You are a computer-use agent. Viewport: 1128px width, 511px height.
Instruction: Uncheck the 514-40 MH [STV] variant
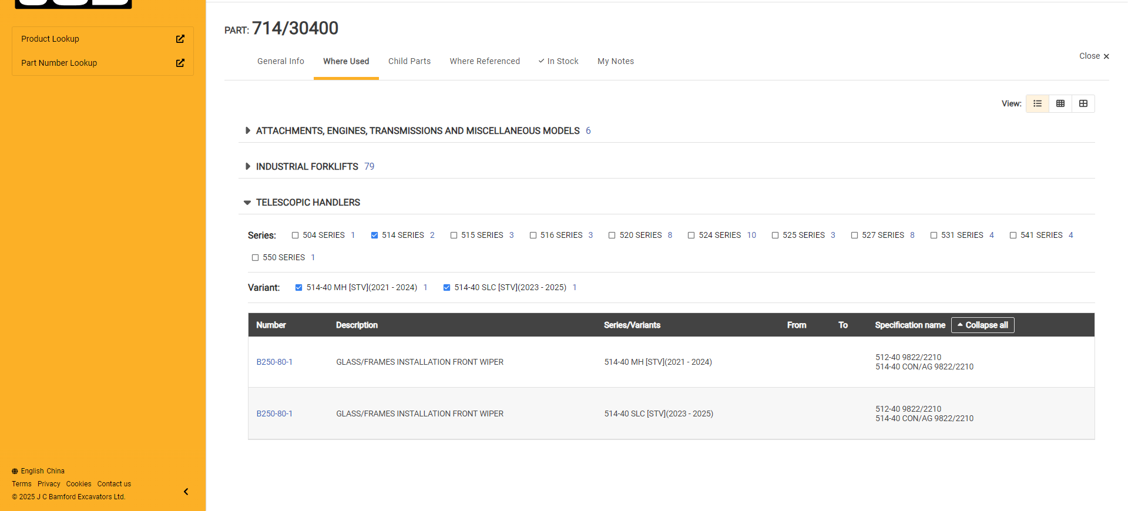pyautogui.click(x=298, y=288)
